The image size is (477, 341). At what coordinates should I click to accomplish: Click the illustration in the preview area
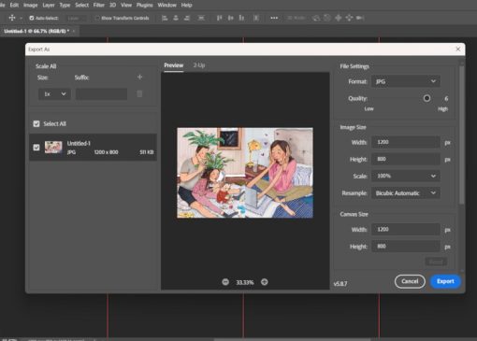click(x=245, y=173)
